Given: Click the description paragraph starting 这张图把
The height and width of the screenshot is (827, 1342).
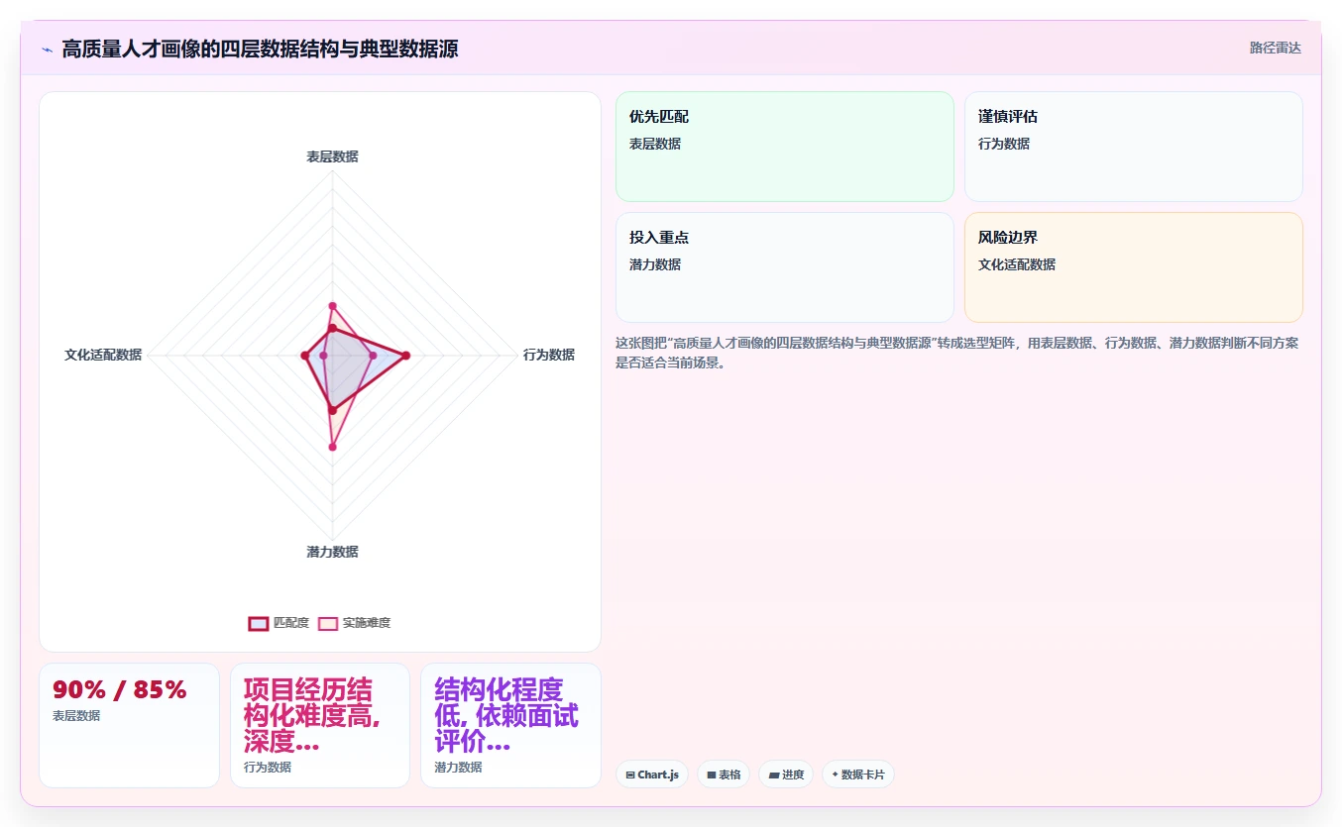Looking at the screenshot, I should 956,353.
